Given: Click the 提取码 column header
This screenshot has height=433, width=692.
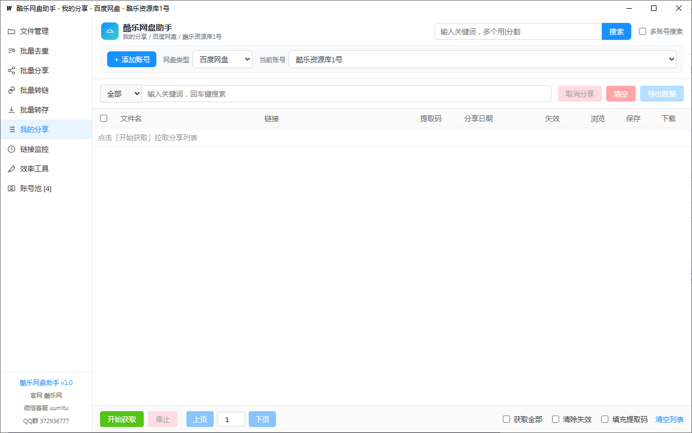Looking at the screenshot, I should 431,118.
